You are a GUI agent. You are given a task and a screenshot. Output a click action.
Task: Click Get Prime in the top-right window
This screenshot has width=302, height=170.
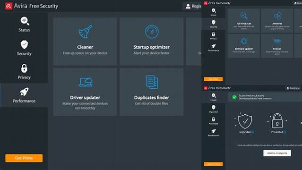click(x=213, y=79)
